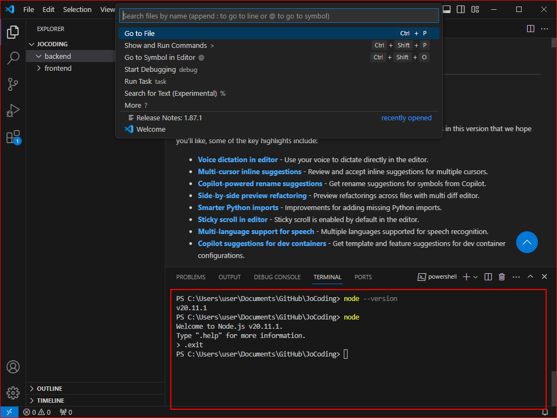This screenshot has height=418, width=557.
Task: Close the terminal panel
Action: [x=544, y=276]
